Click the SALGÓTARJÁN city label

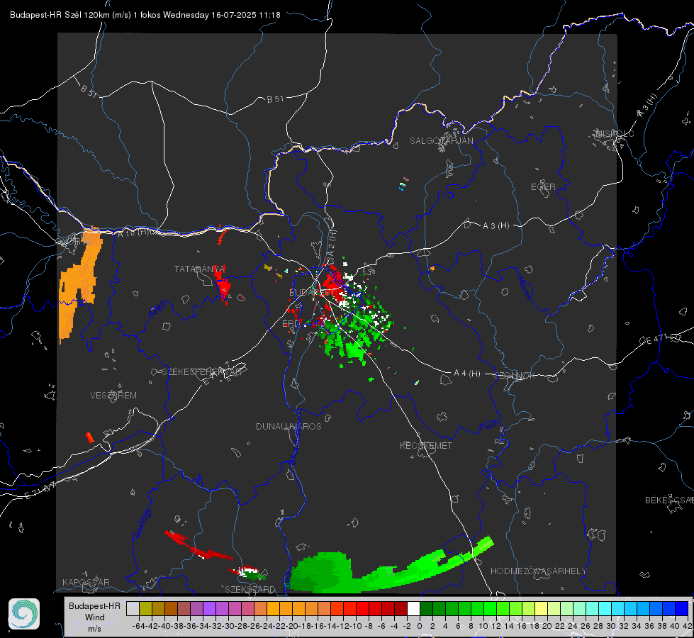[x=441, y=141]
